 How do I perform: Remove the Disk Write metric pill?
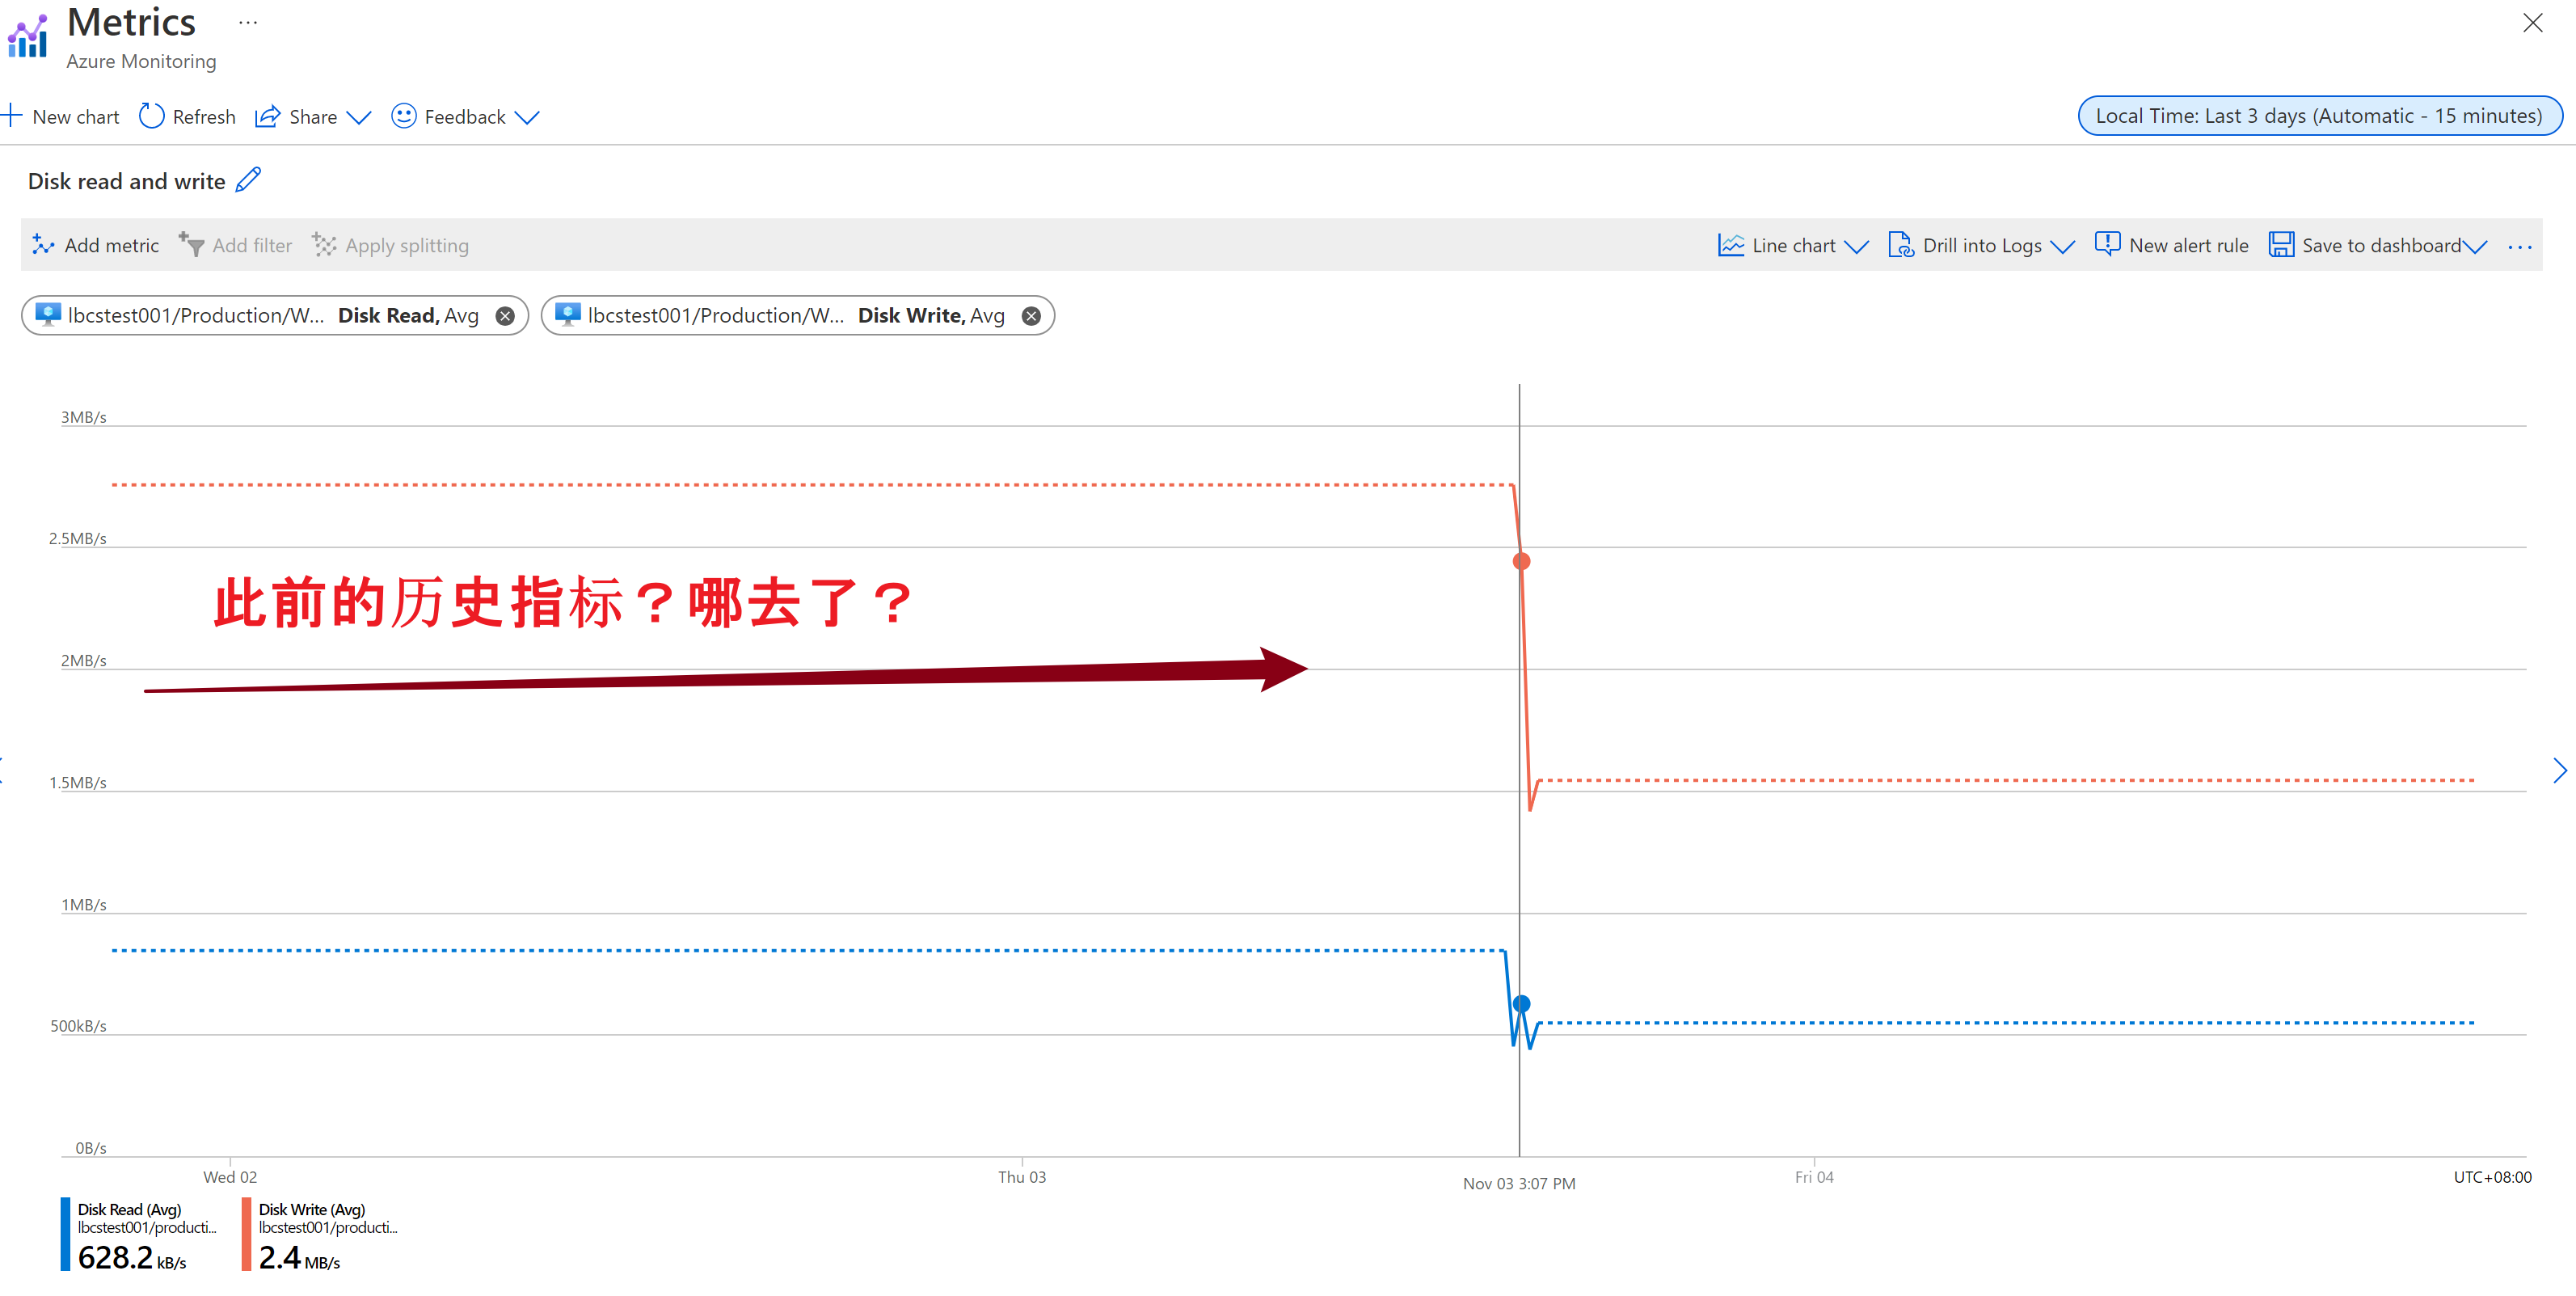pyautogui.click(x=1031, y=316)
